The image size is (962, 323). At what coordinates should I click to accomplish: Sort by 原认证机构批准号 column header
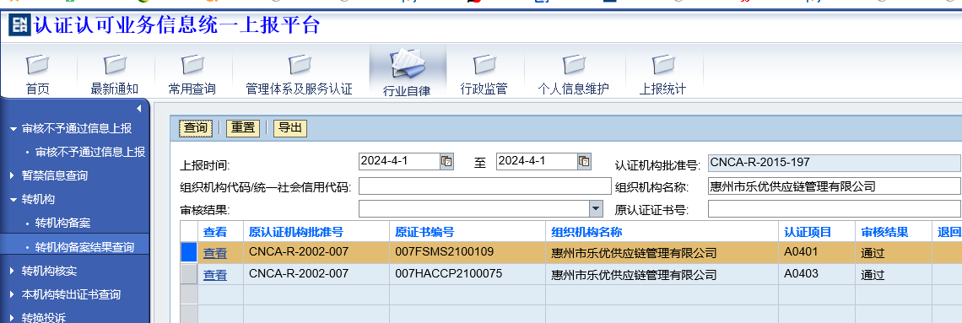click(x=295, y=232)
